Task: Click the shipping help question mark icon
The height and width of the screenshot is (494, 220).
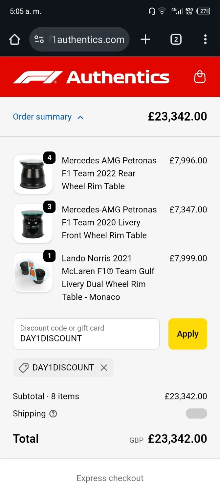Action: click(x=53, y=414)
